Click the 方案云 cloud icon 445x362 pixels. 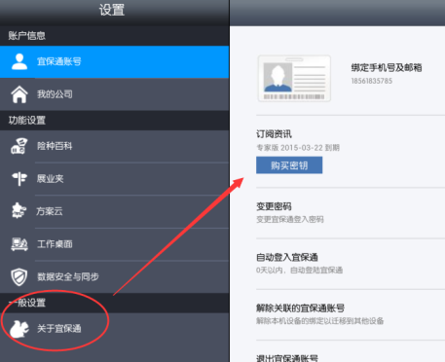click(19, 211)
